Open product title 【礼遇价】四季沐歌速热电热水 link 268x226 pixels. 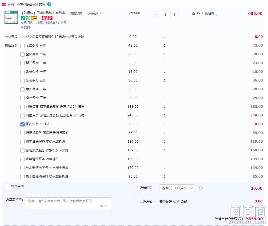tap(44, 13)
